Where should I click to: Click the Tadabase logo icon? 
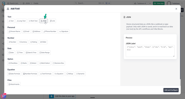coord(3,3)
